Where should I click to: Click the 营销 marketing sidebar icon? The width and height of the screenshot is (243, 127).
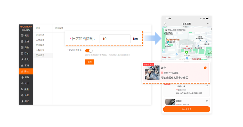22,66
